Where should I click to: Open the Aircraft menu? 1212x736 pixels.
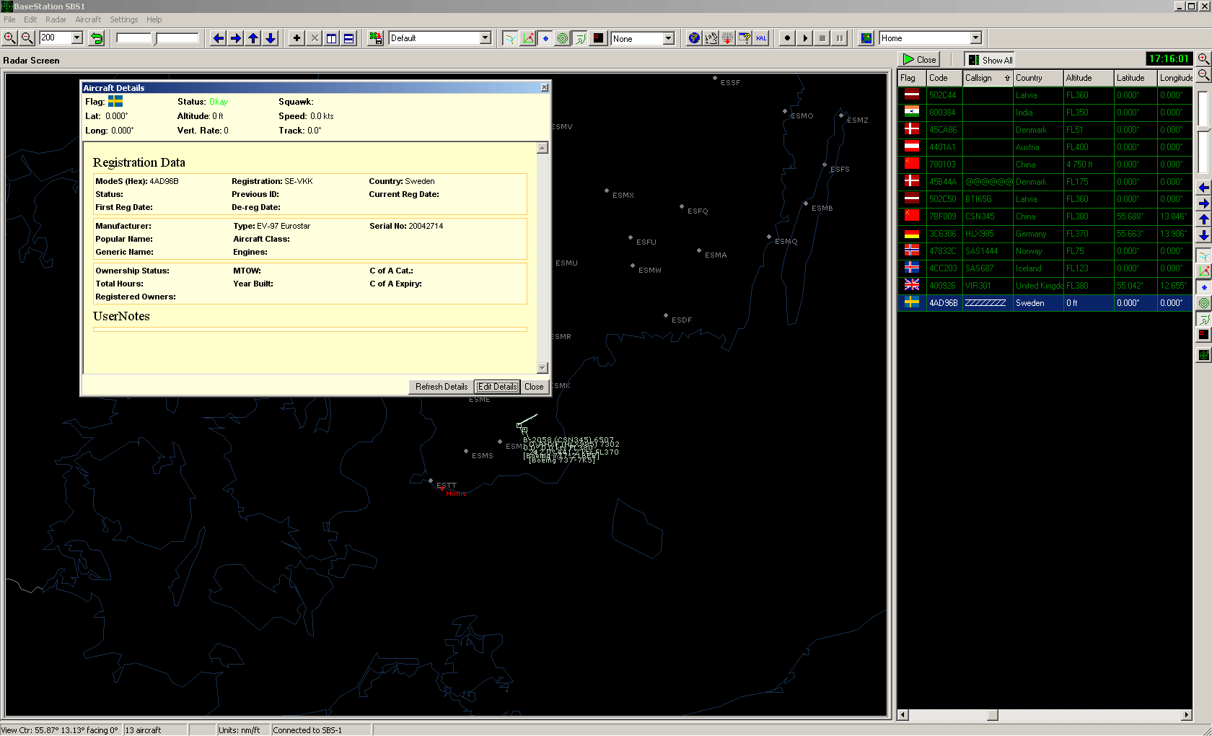pyautogui.click(x=88, y=19)
